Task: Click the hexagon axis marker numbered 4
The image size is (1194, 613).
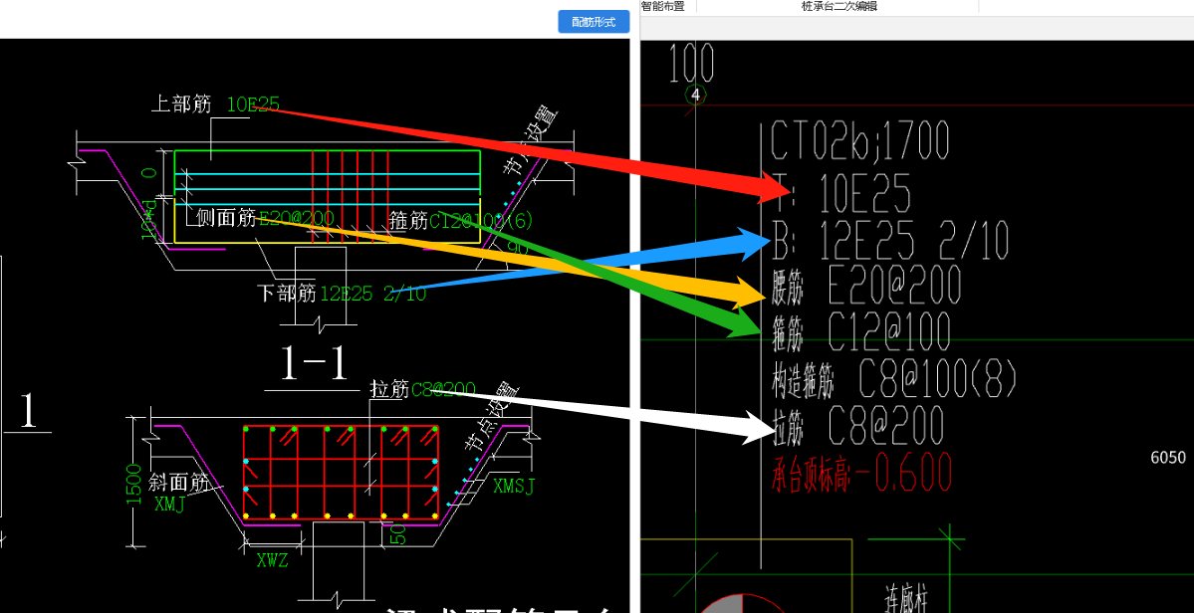Action: tap(695, 96)
